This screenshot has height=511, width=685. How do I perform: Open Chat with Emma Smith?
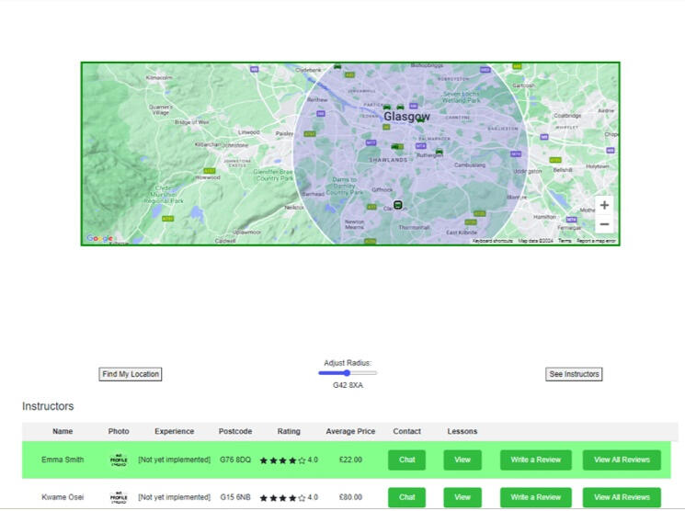pyautogui.click(x=406, y=460)
